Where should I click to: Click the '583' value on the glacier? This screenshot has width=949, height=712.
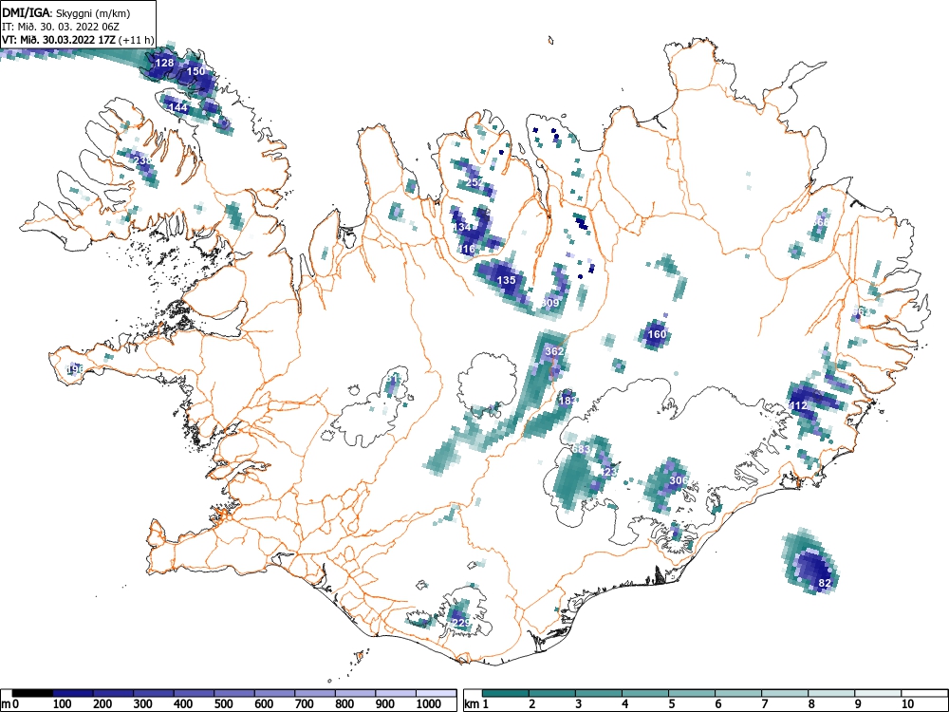(581, 449)
